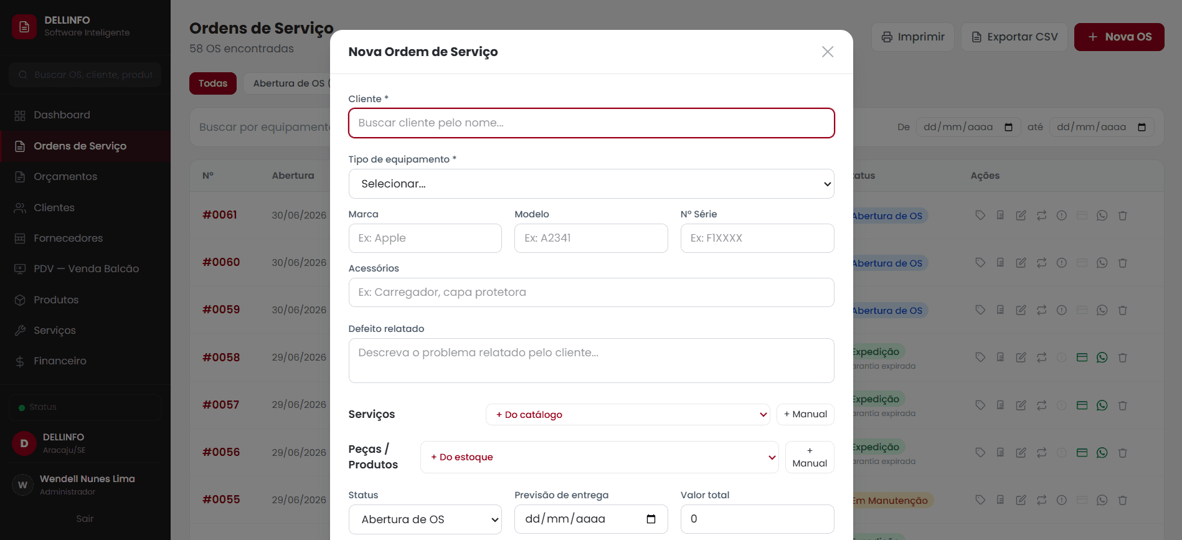
Task: Click the Modelo input field
Action: pyautogui.click(x=591, y=238)
